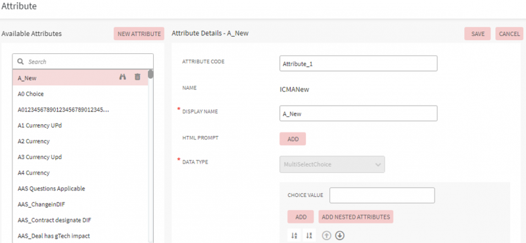Move choice value down with arrow icon
Viewport: 526px width, 243px height.
340,236
